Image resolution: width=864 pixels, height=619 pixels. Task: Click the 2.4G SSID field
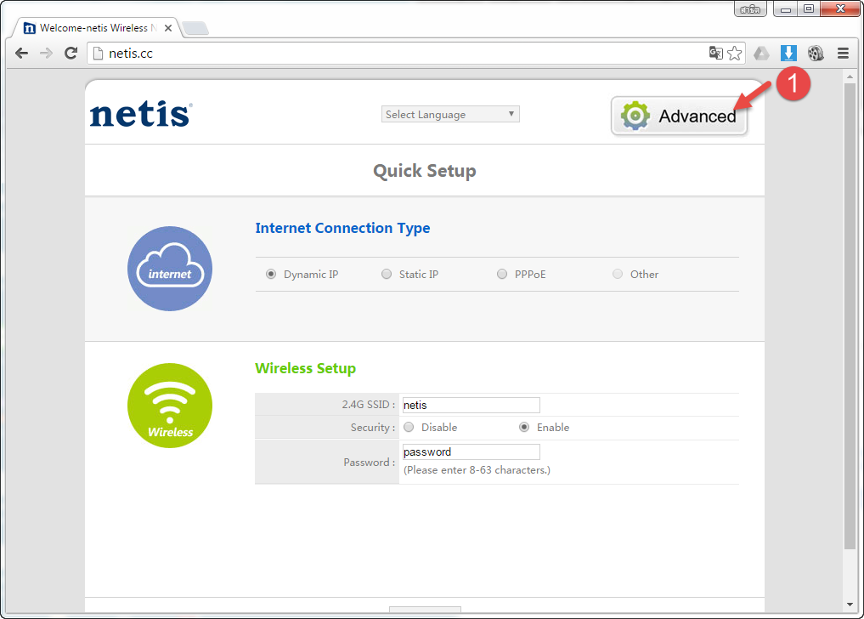[472, 405]
